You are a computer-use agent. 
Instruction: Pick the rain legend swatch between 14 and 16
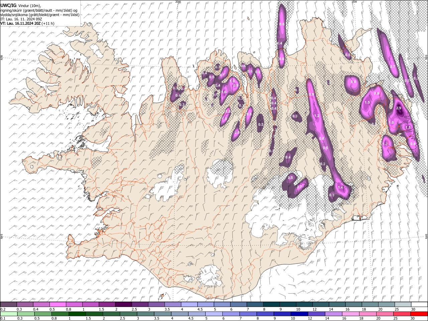click(x=333, y=314)
